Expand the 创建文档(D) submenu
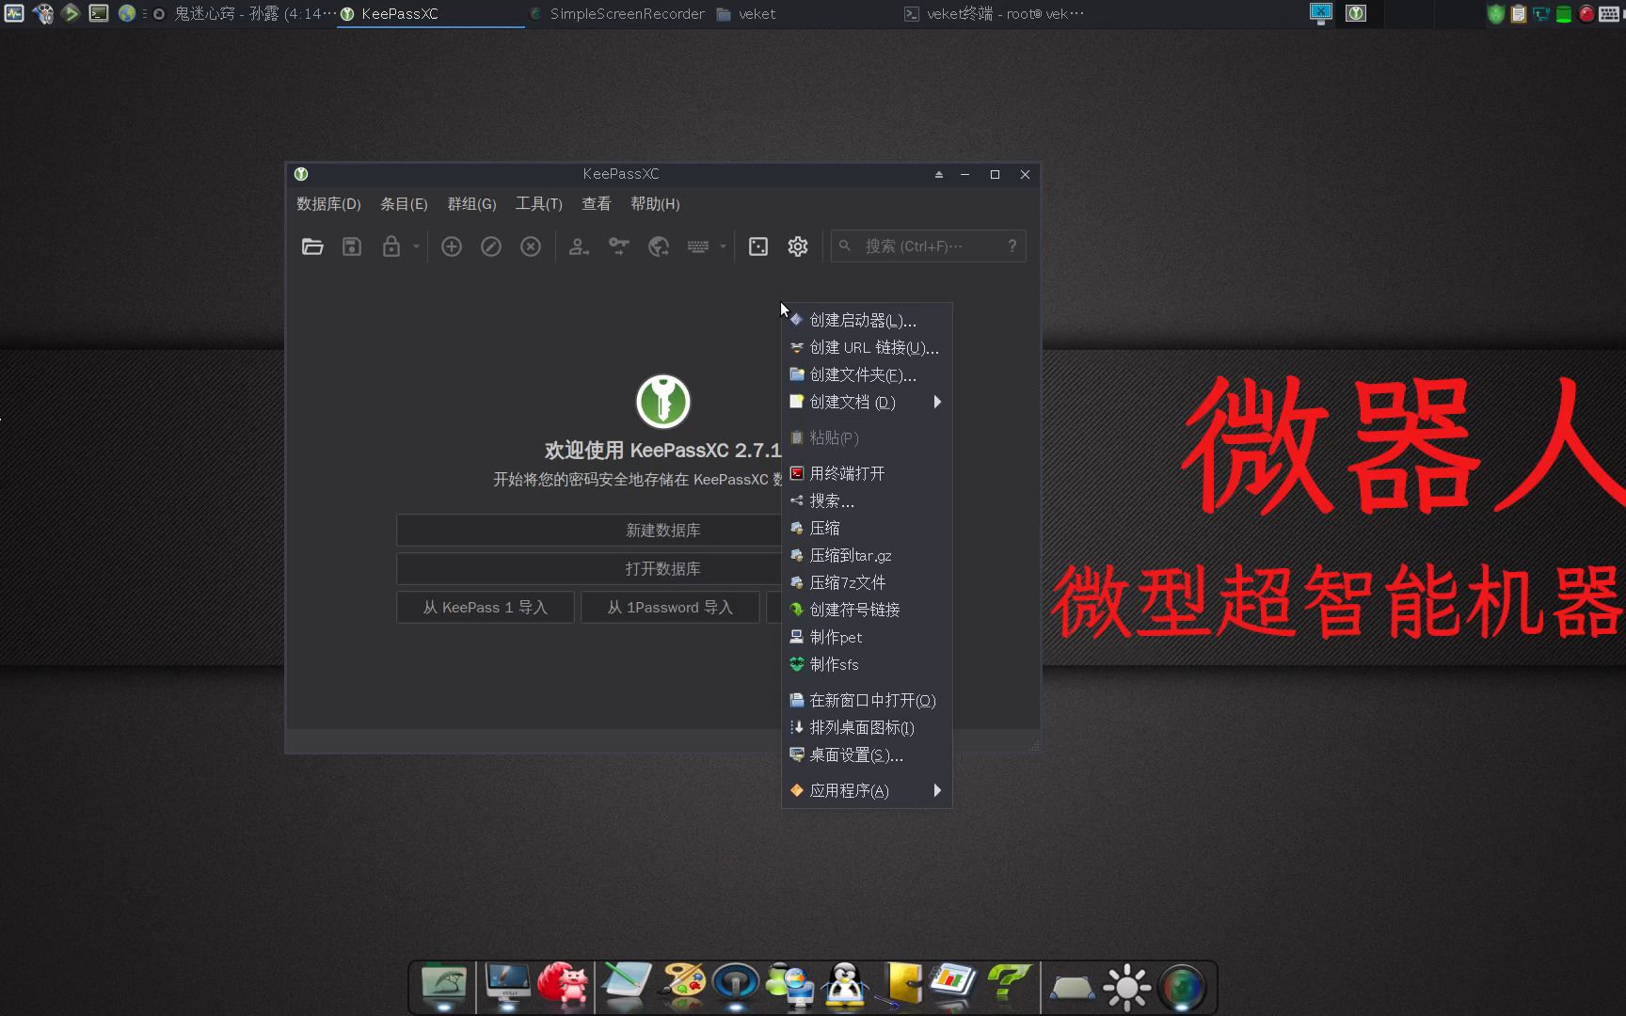This screenshot has height=1016, width=1626. [867, 403]
